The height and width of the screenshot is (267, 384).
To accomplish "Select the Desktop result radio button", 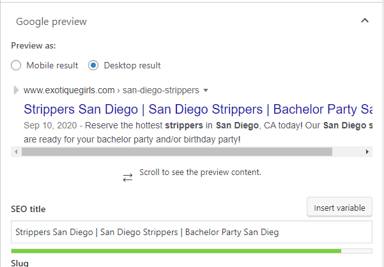I will 93,65.
